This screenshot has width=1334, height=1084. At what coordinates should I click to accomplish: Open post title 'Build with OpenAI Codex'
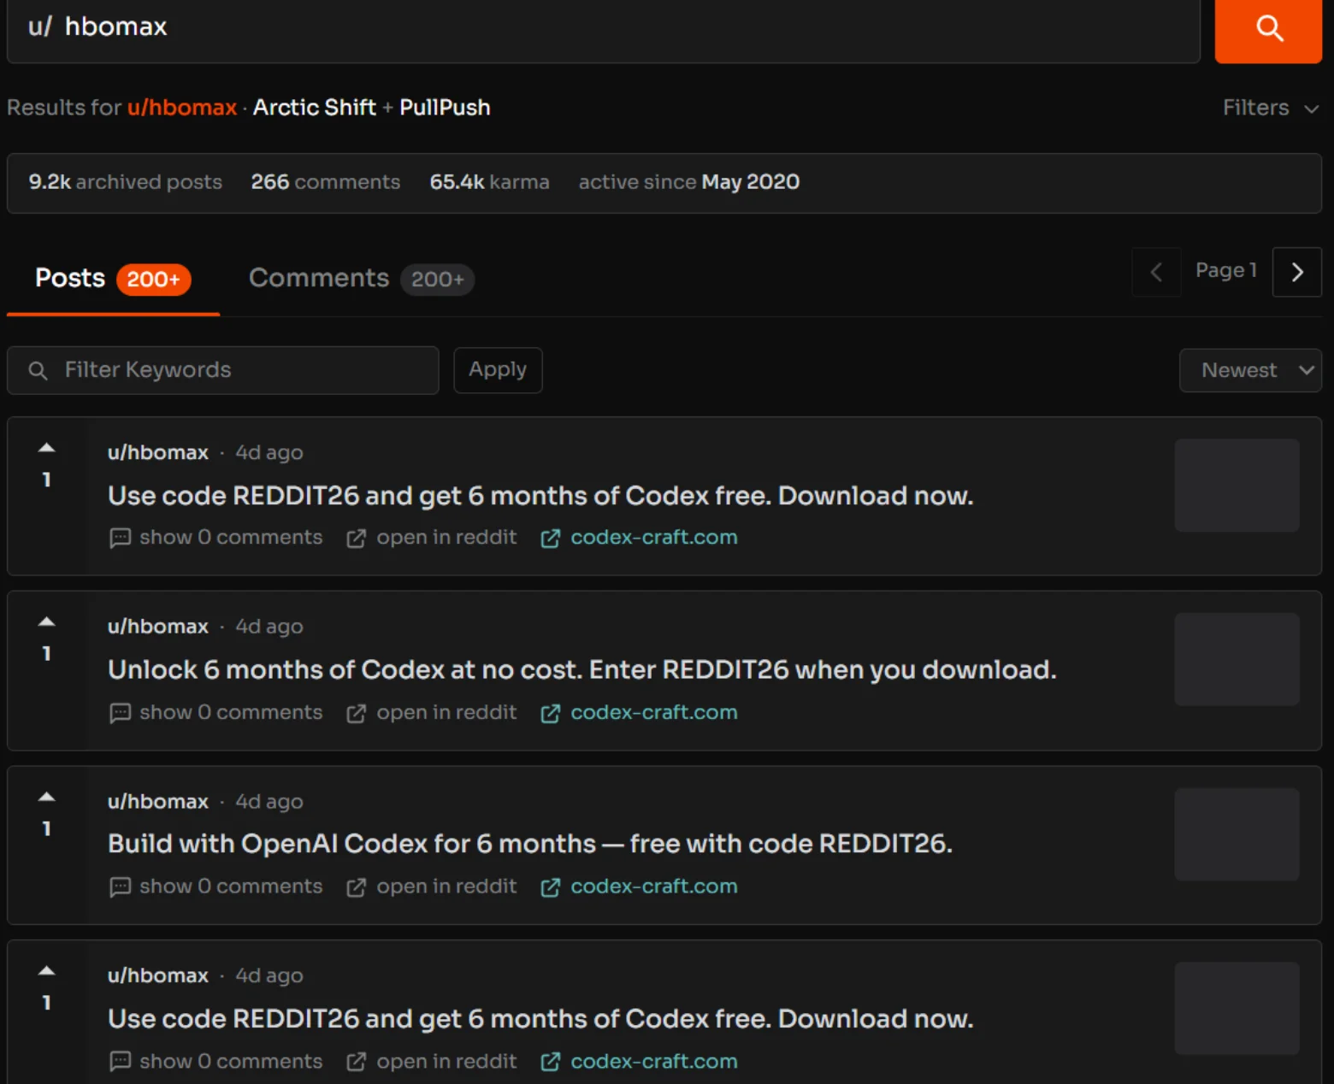click(x=530, y=844)
